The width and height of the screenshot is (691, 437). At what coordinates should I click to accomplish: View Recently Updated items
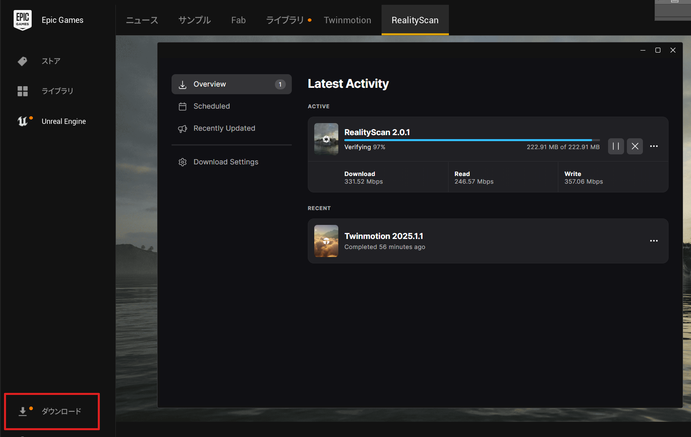pos(224,128)
